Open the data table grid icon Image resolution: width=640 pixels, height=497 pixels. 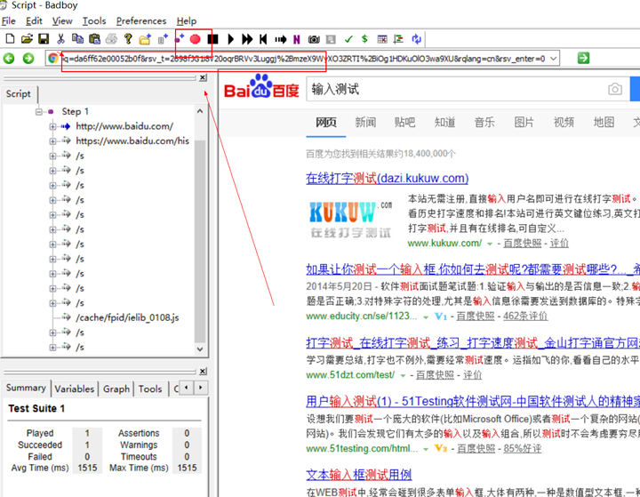coord(382,39)
